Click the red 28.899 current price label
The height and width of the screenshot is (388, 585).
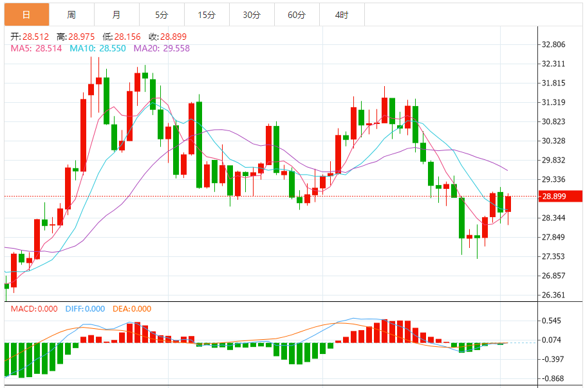(x=561, y=196)
